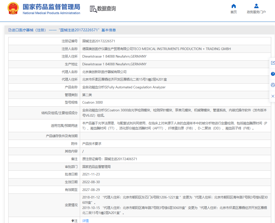Click the 适用范围/预期用途 label
This screenshot has width=275, height=223.
click(x=64, y=126)
